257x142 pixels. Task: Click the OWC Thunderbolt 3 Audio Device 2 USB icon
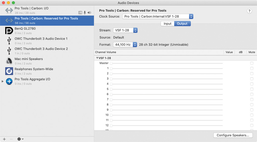pos(9,51)
